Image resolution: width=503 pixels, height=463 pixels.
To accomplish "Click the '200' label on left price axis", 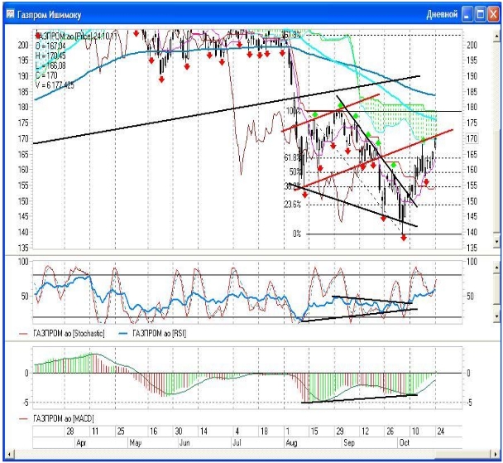I will (23, 45).
